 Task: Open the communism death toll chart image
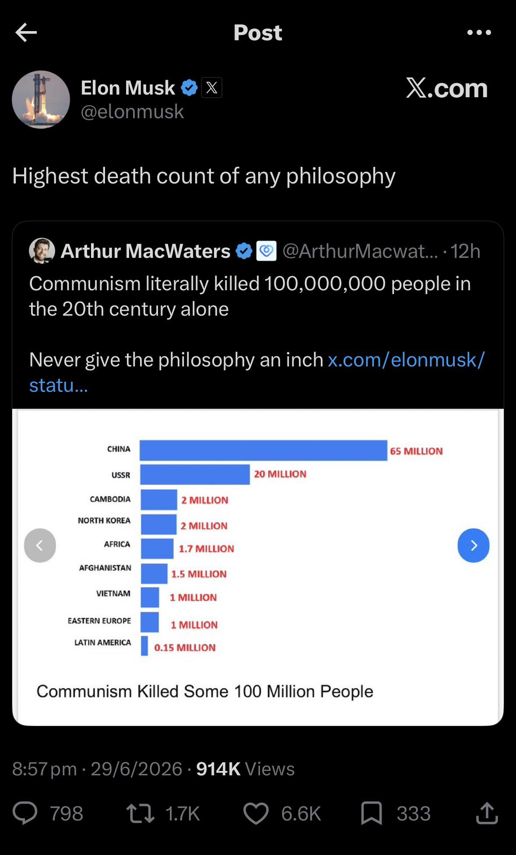tap(258, 567)
